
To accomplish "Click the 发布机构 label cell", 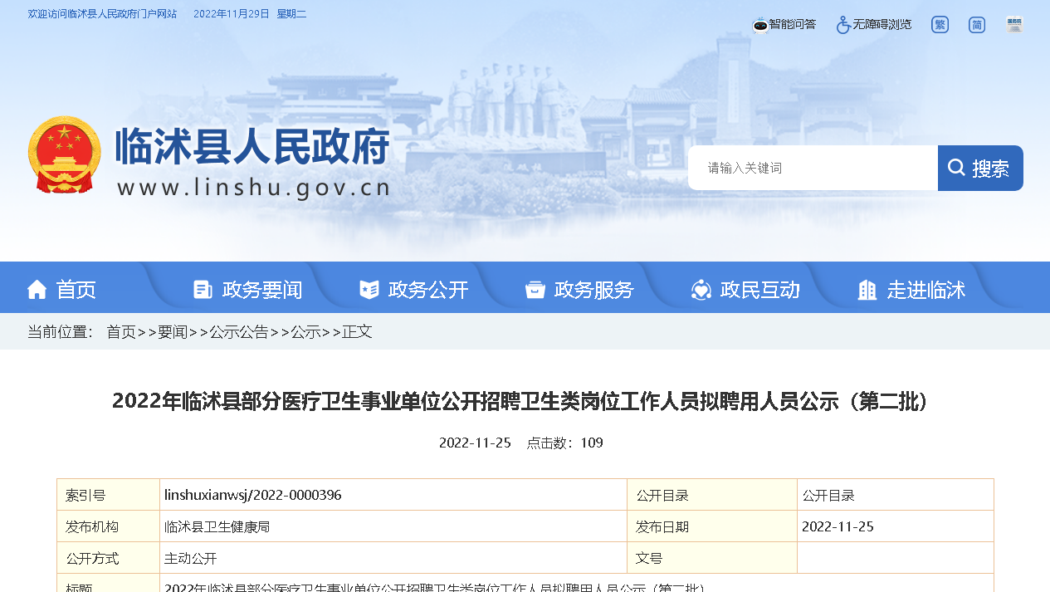I will (108, 526).
